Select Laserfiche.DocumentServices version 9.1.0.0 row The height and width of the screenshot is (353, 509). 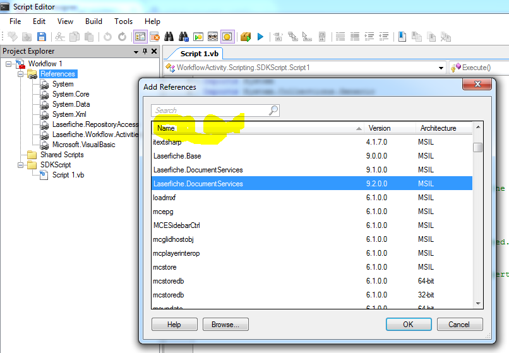(312, 170)
